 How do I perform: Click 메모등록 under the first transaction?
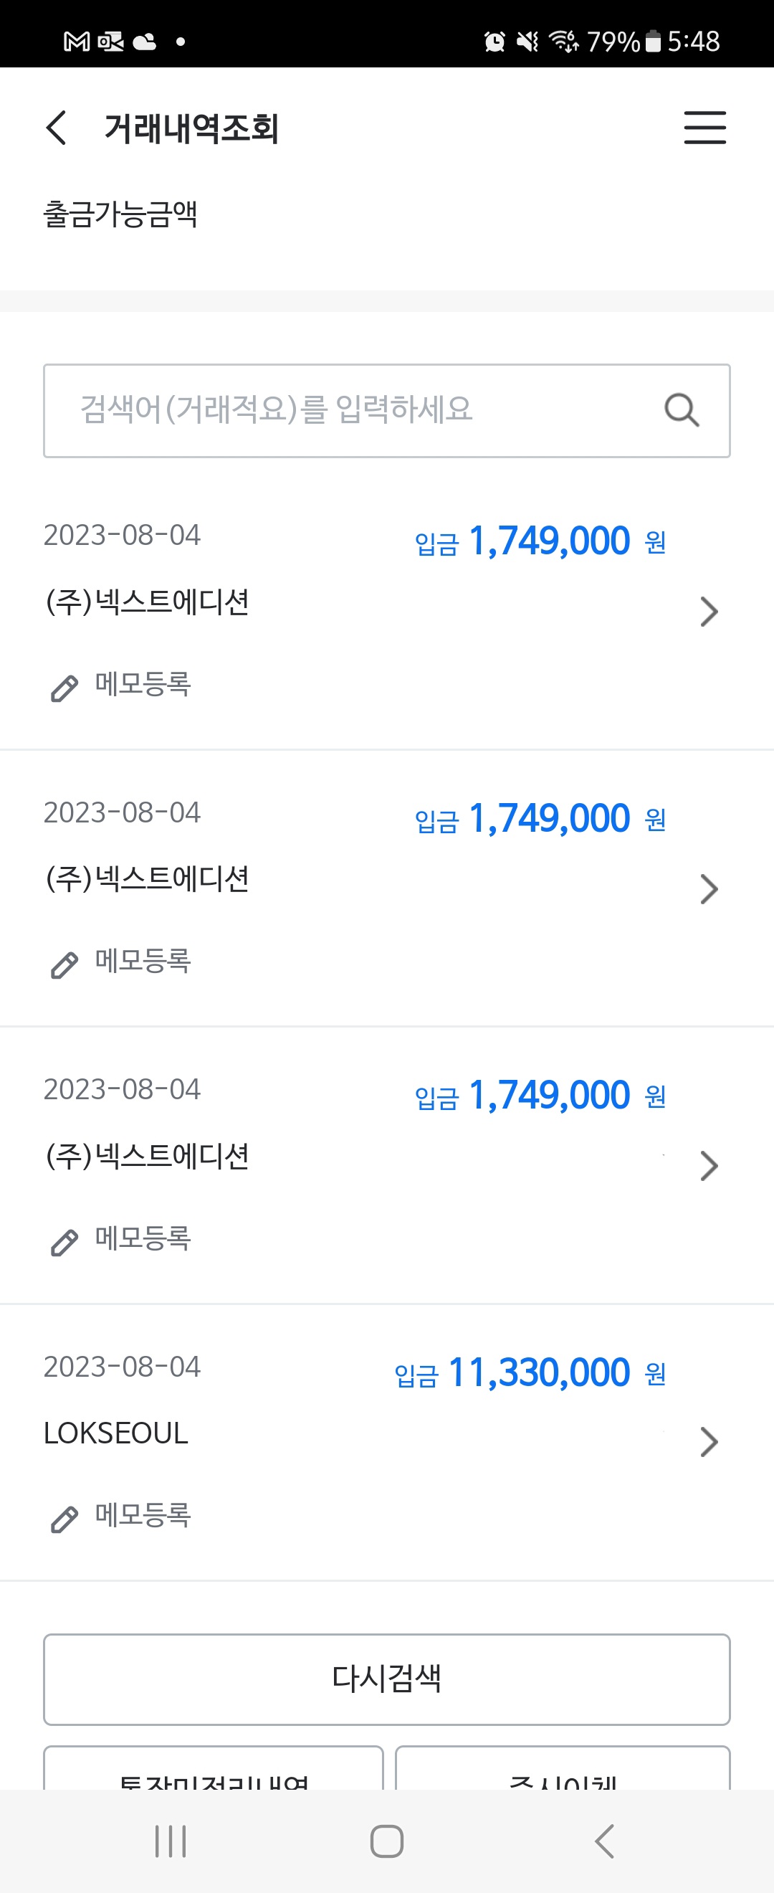[143, 684]
